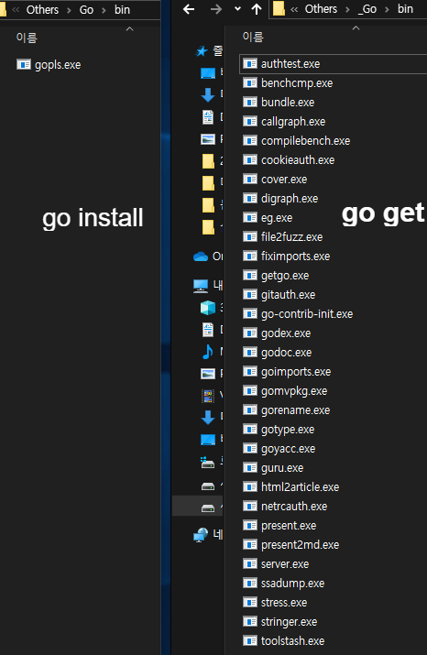Screen dimensions: 427x655
Task: Click the getgo.exe file icon
Action: [250, 276]
